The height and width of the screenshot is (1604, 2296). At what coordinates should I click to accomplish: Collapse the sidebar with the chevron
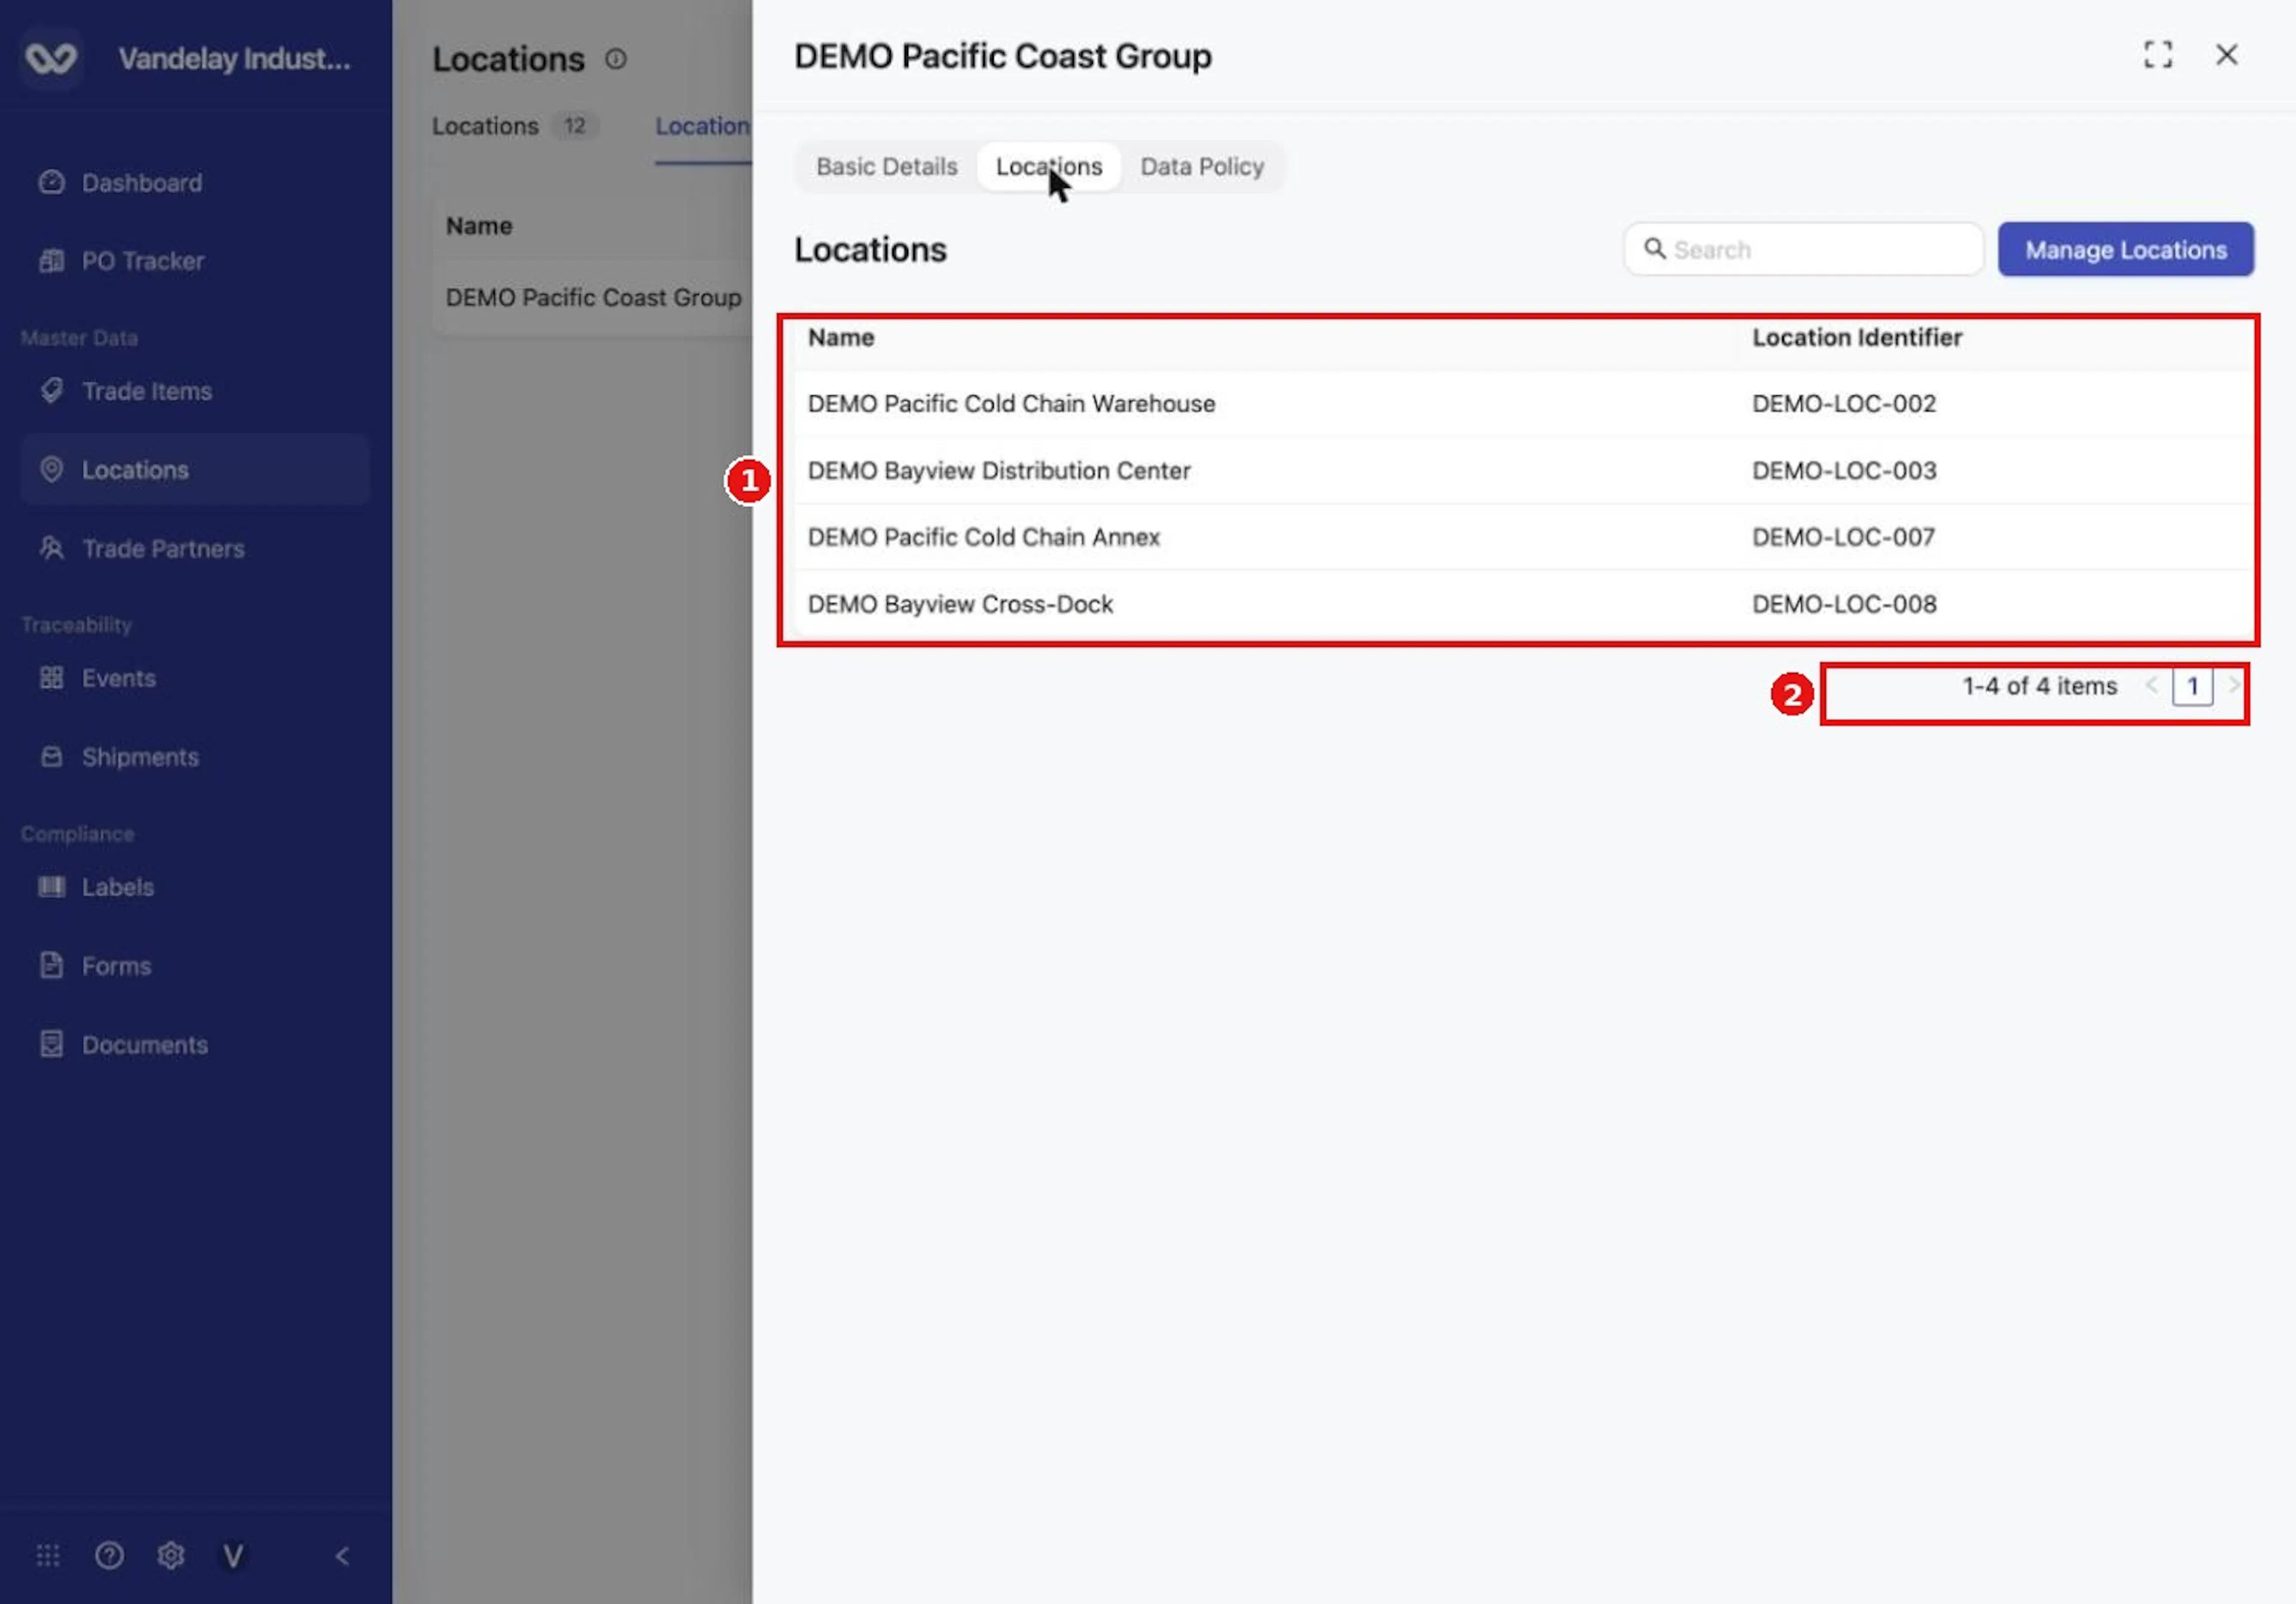tap(342, 1556)
